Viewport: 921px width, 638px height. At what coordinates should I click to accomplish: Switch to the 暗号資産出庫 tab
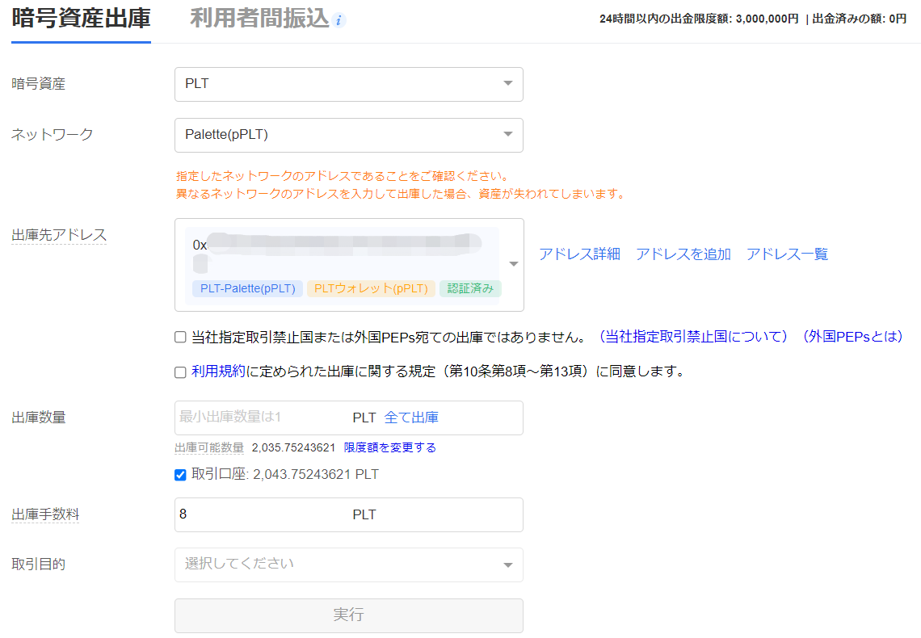click(81, 19)
